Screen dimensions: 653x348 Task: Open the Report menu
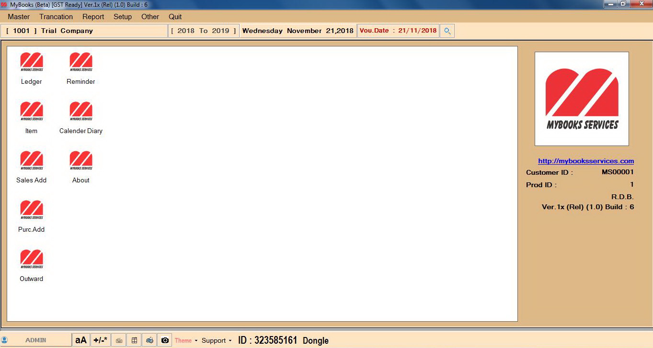[x=93, y=17]
